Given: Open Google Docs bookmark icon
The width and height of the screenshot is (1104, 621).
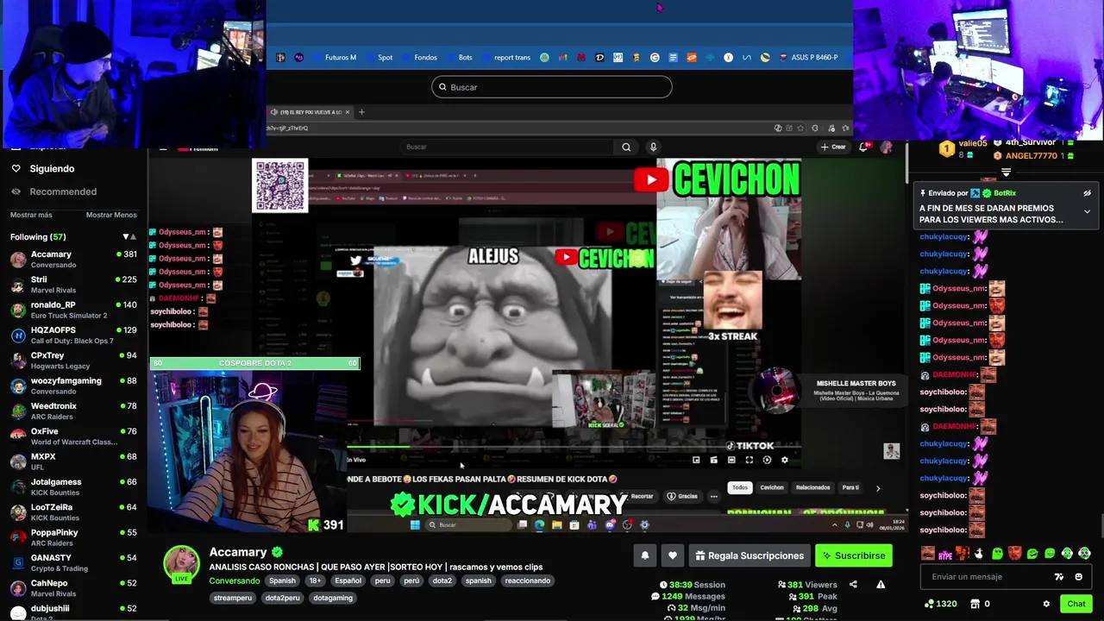Looking at the screenshot, I should click(673, 58).
